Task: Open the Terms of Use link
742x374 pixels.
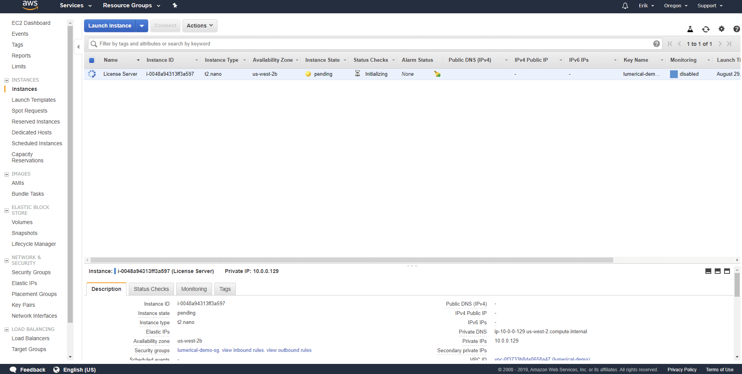Action: pos(720,370)
